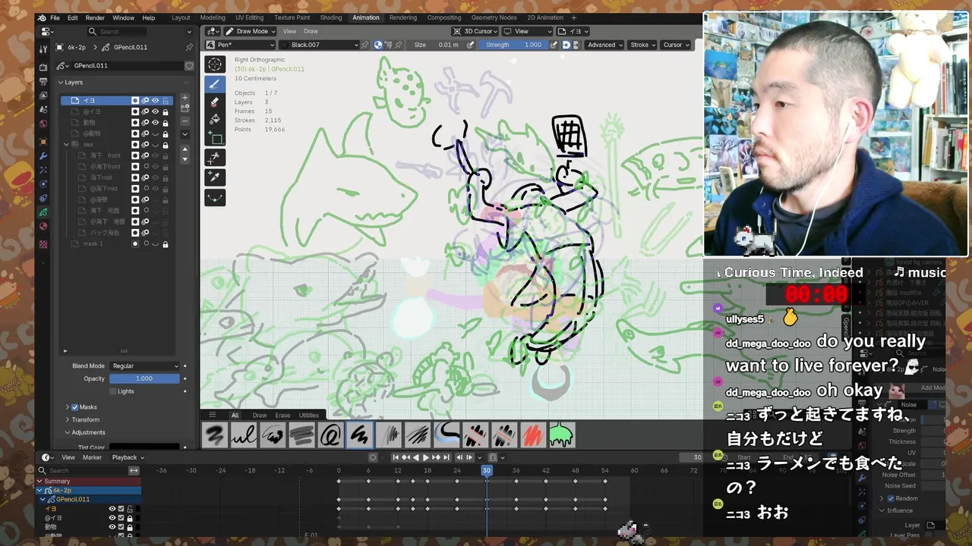
Task: Open the 3D Cursor stroke placement dropdown
Action: click(x=475, y=31)
